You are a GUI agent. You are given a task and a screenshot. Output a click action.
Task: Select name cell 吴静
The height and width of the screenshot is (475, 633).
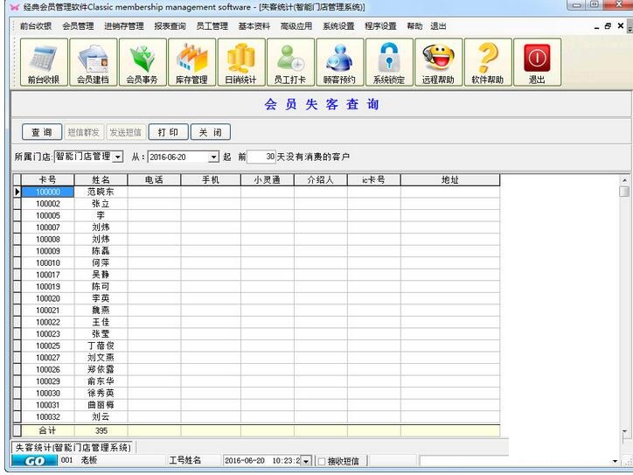(101, 275)
